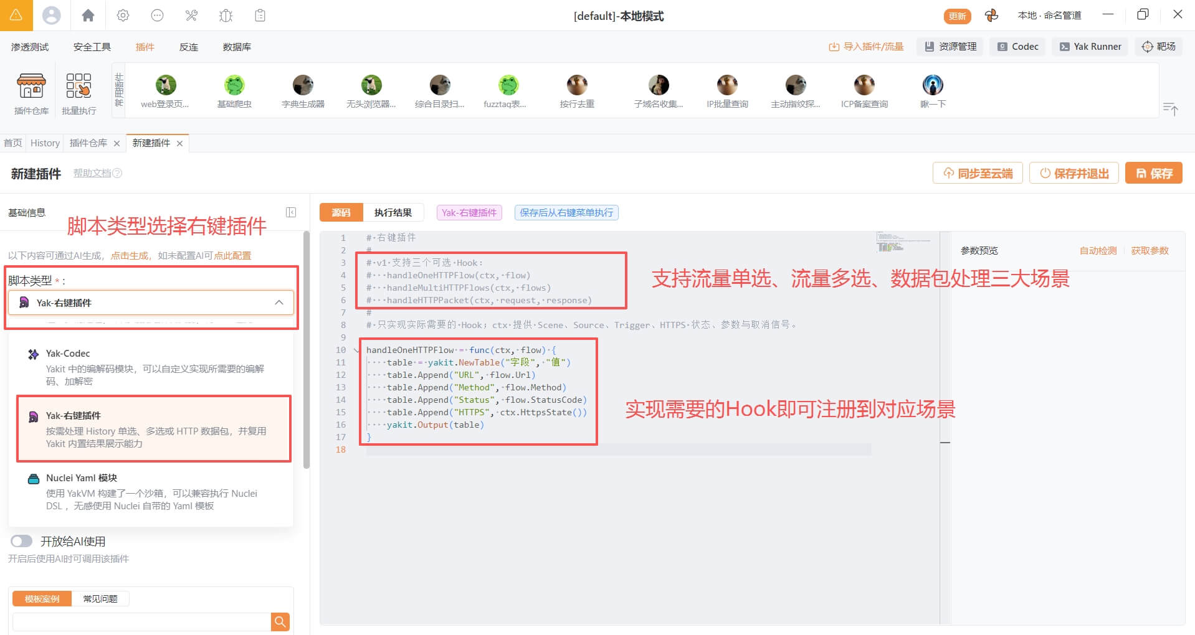Click the collapse toolbar icon at right
This screenshot has height=635, width=1195.
[x=1170, y=109]
